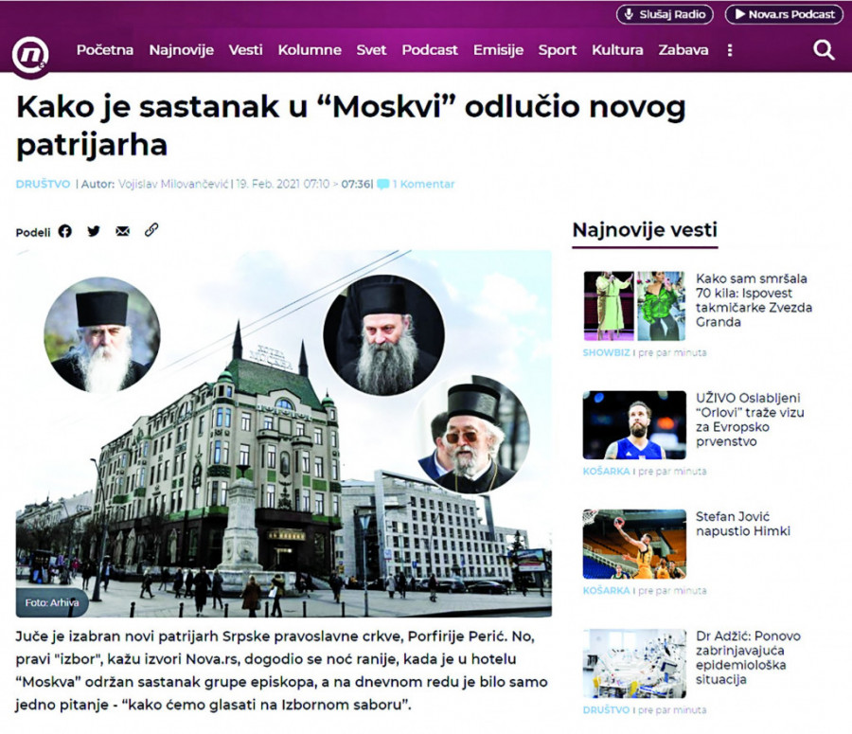Open Stefan Jović napustio Himki article

coord(742,524)
